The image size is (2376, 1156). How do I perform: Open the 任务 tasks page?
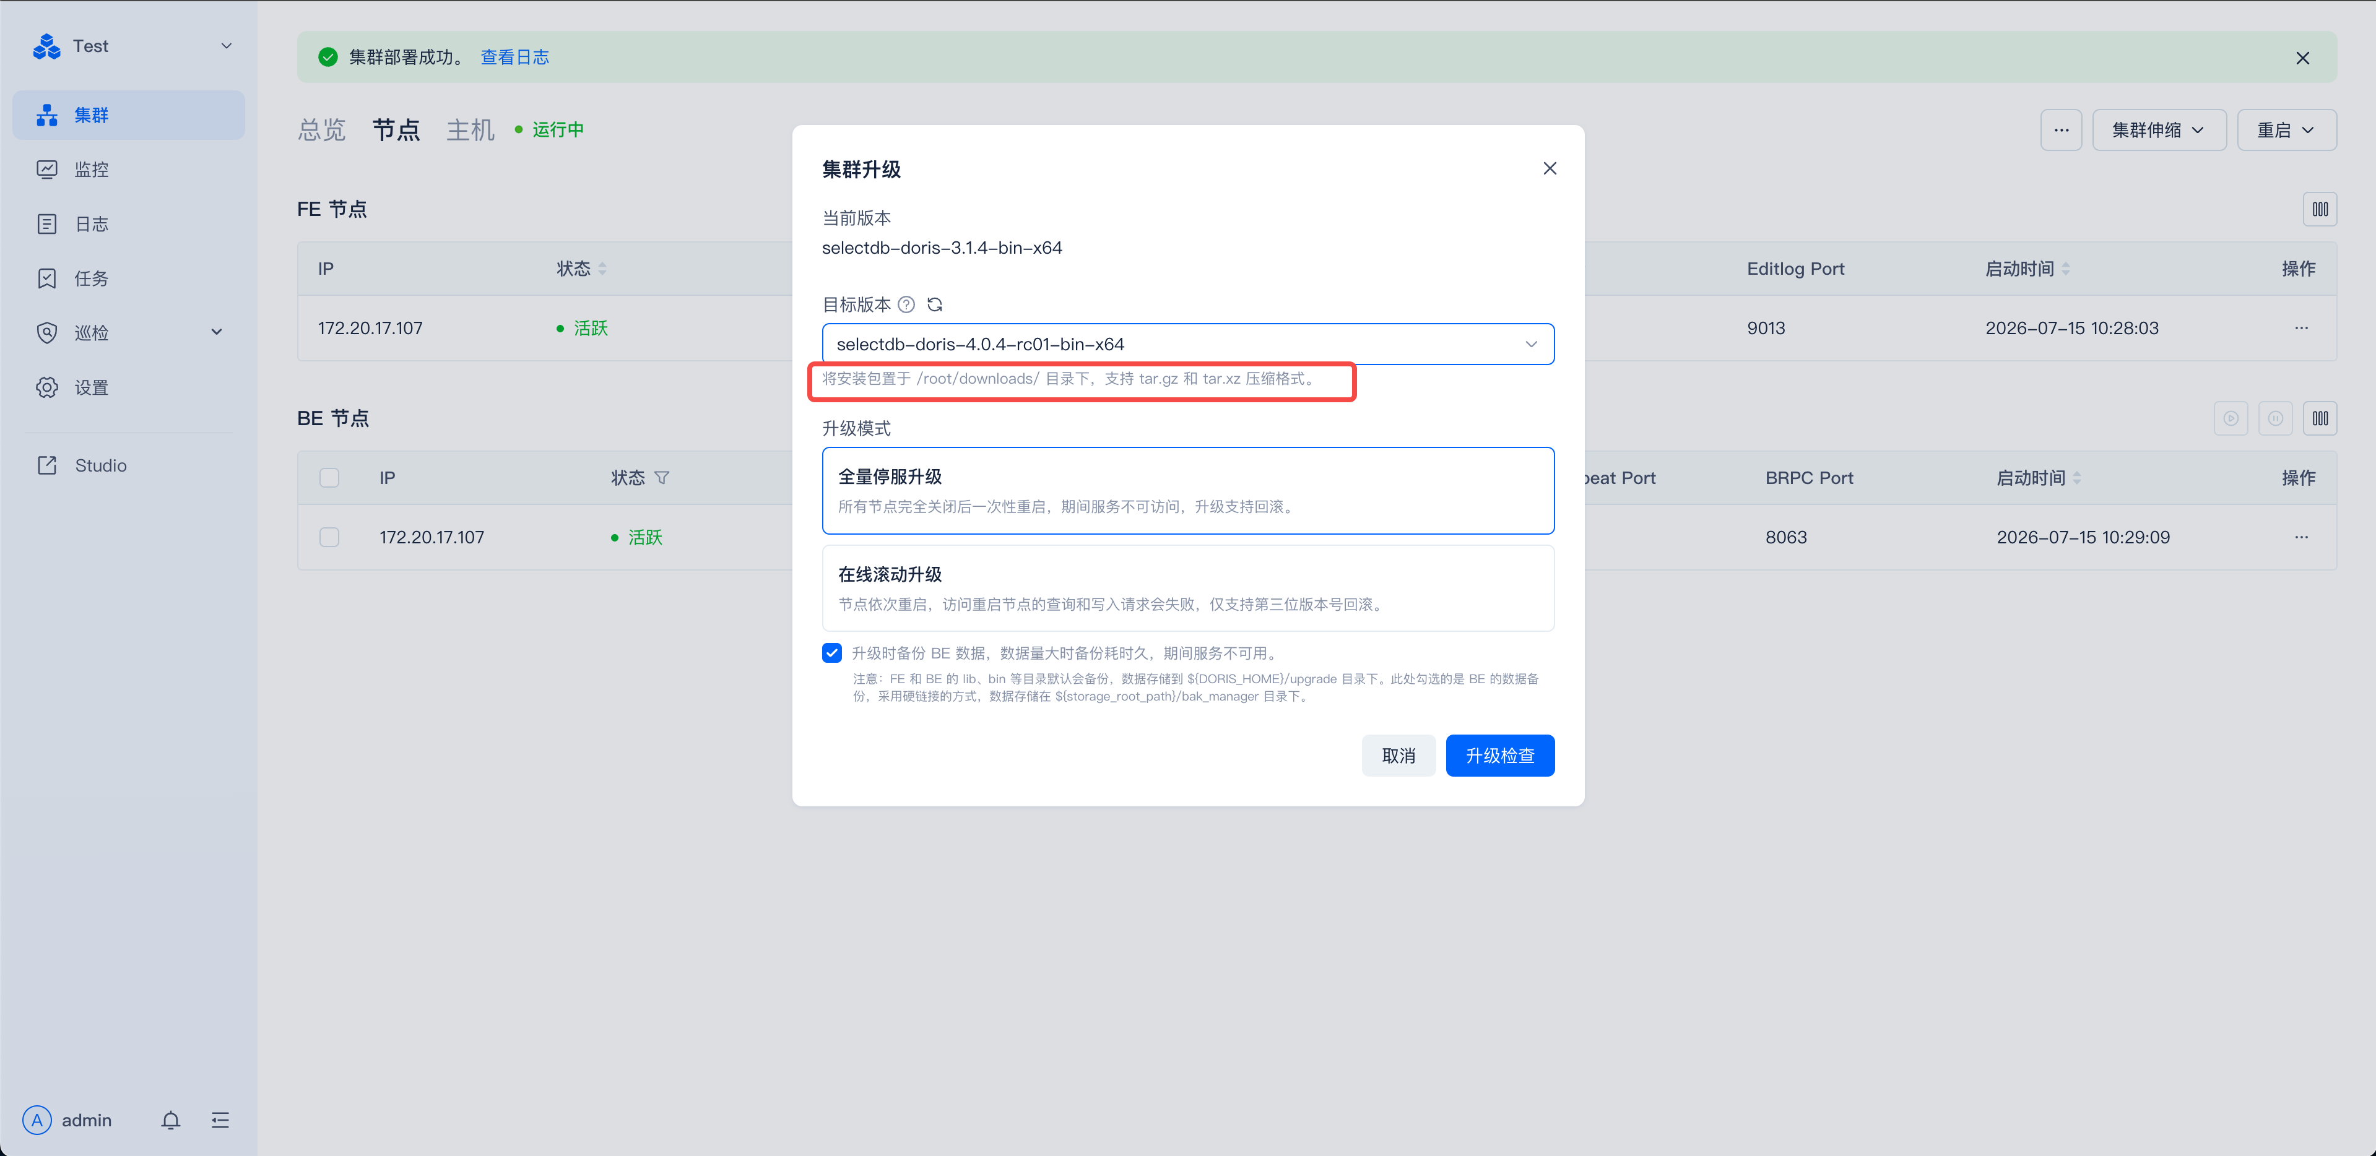pos(128,278)
